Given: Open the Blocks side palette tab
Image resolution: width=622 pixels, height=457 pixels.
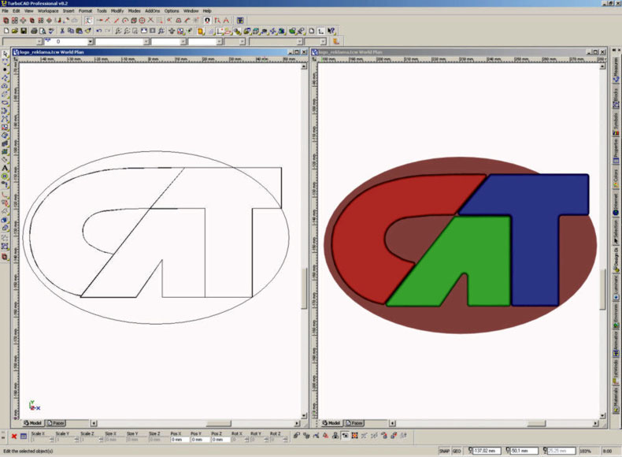Looking at the screenshot, I should [616, 98].
